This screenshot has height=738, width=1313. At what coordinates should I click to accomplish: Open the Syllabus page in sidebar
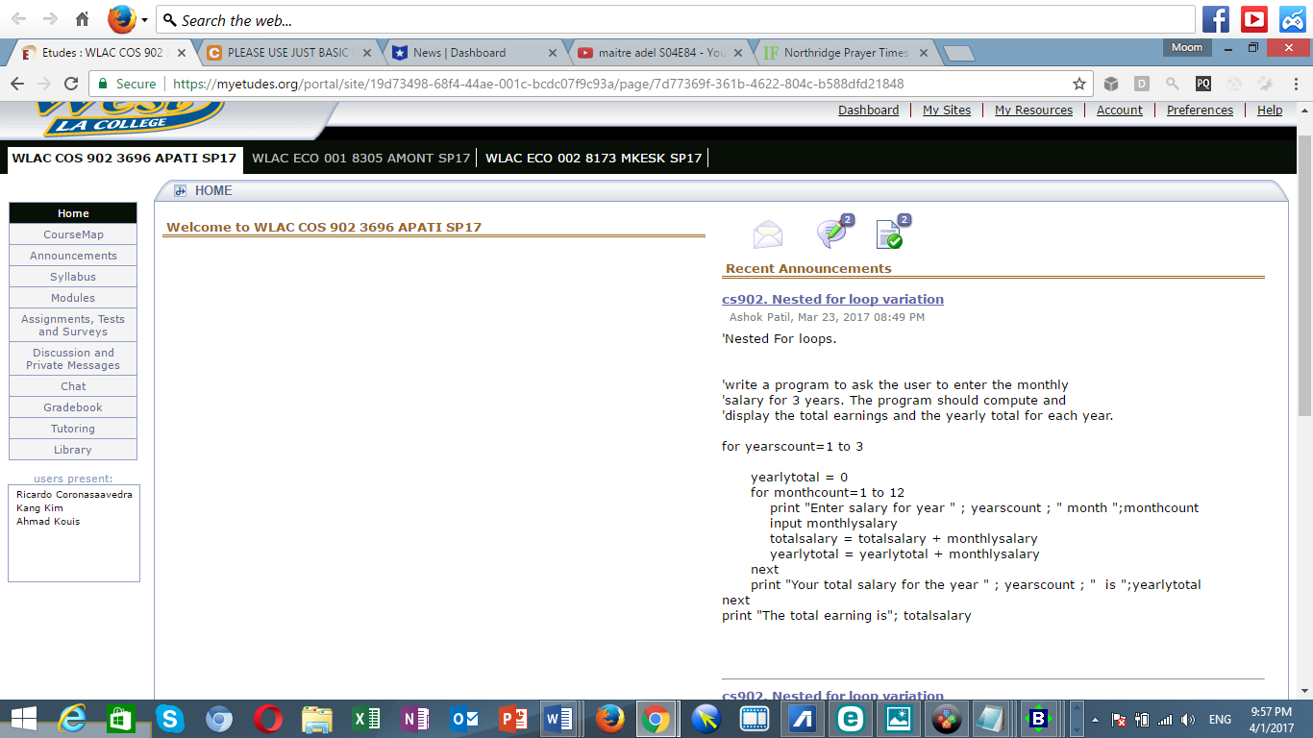pyautogui.click(x=73, y=277)
